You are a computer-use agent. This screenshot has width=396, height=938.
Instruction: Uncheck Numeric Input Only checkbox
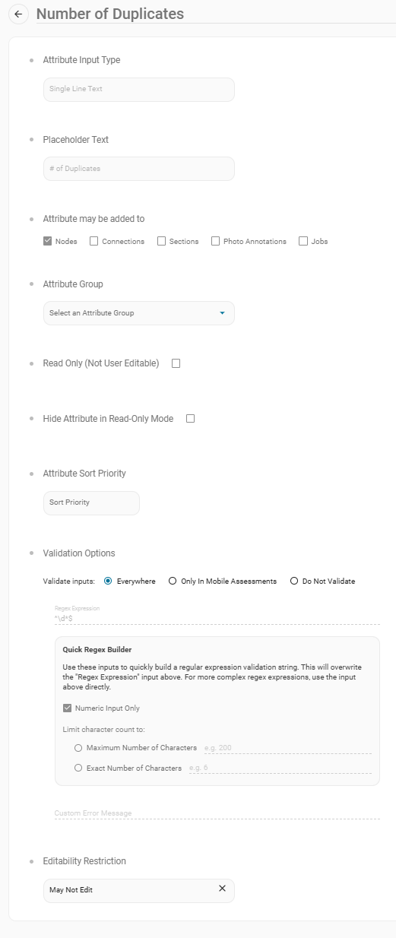[x=68, y=708]
